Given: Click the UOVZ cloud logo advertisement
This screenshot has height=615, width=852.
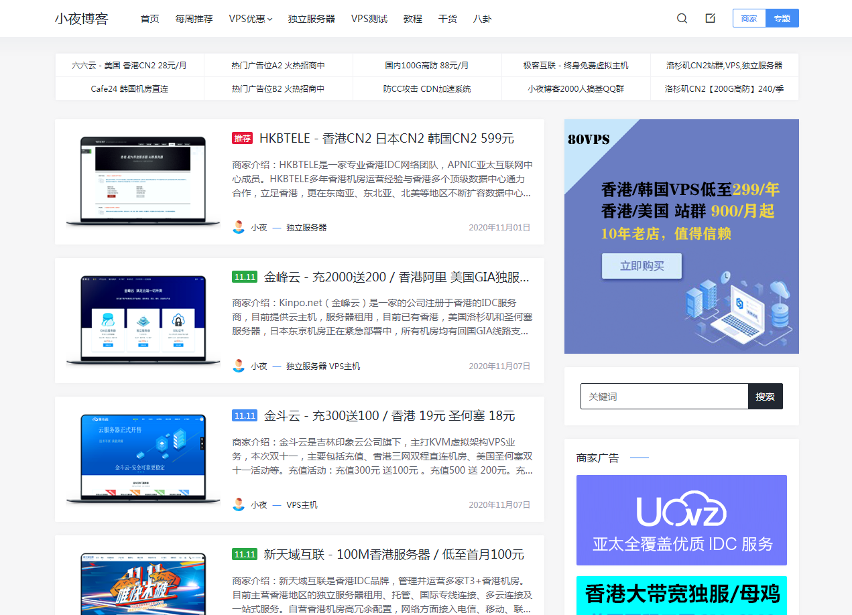Looking at the screenshot, I should tap(681, 520).
